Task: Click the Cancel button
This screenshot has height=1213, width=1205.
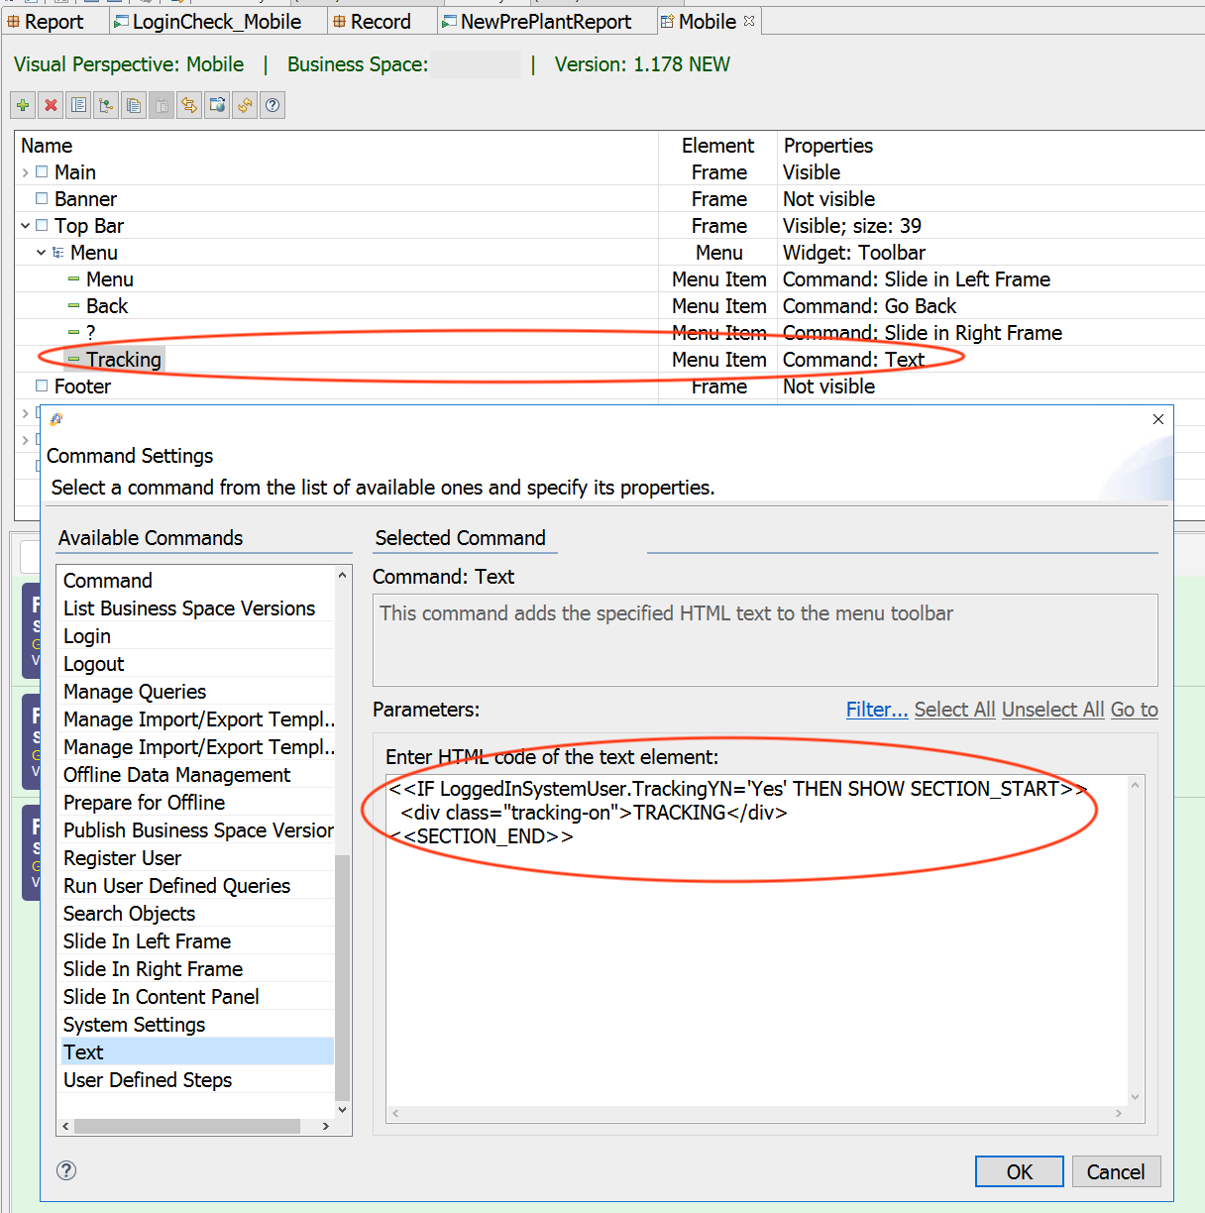Action: 1116,1171
